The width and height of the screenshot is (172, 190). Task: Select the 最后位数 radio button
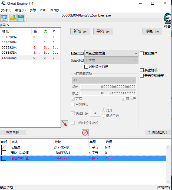[103, 116]
